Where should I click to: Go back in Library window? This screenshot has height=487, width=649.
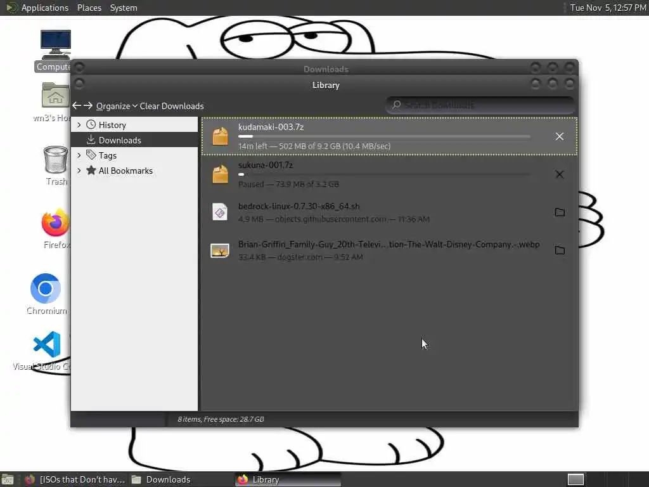click(77, 106)
